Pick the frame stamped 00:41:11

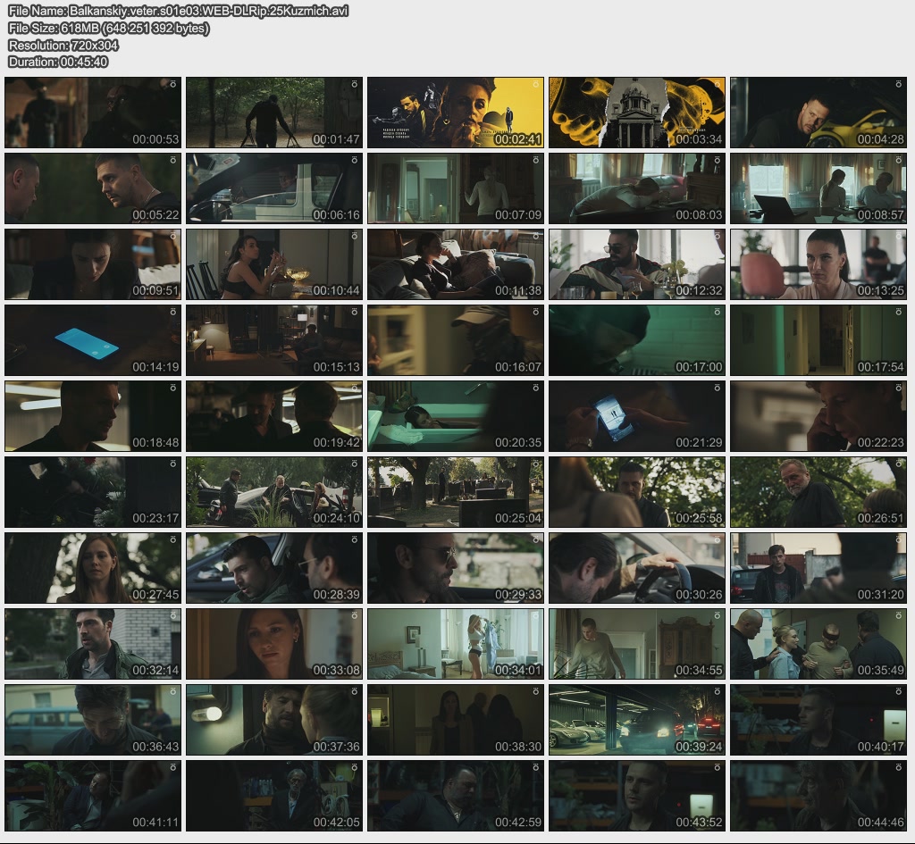tap(93, 796)
